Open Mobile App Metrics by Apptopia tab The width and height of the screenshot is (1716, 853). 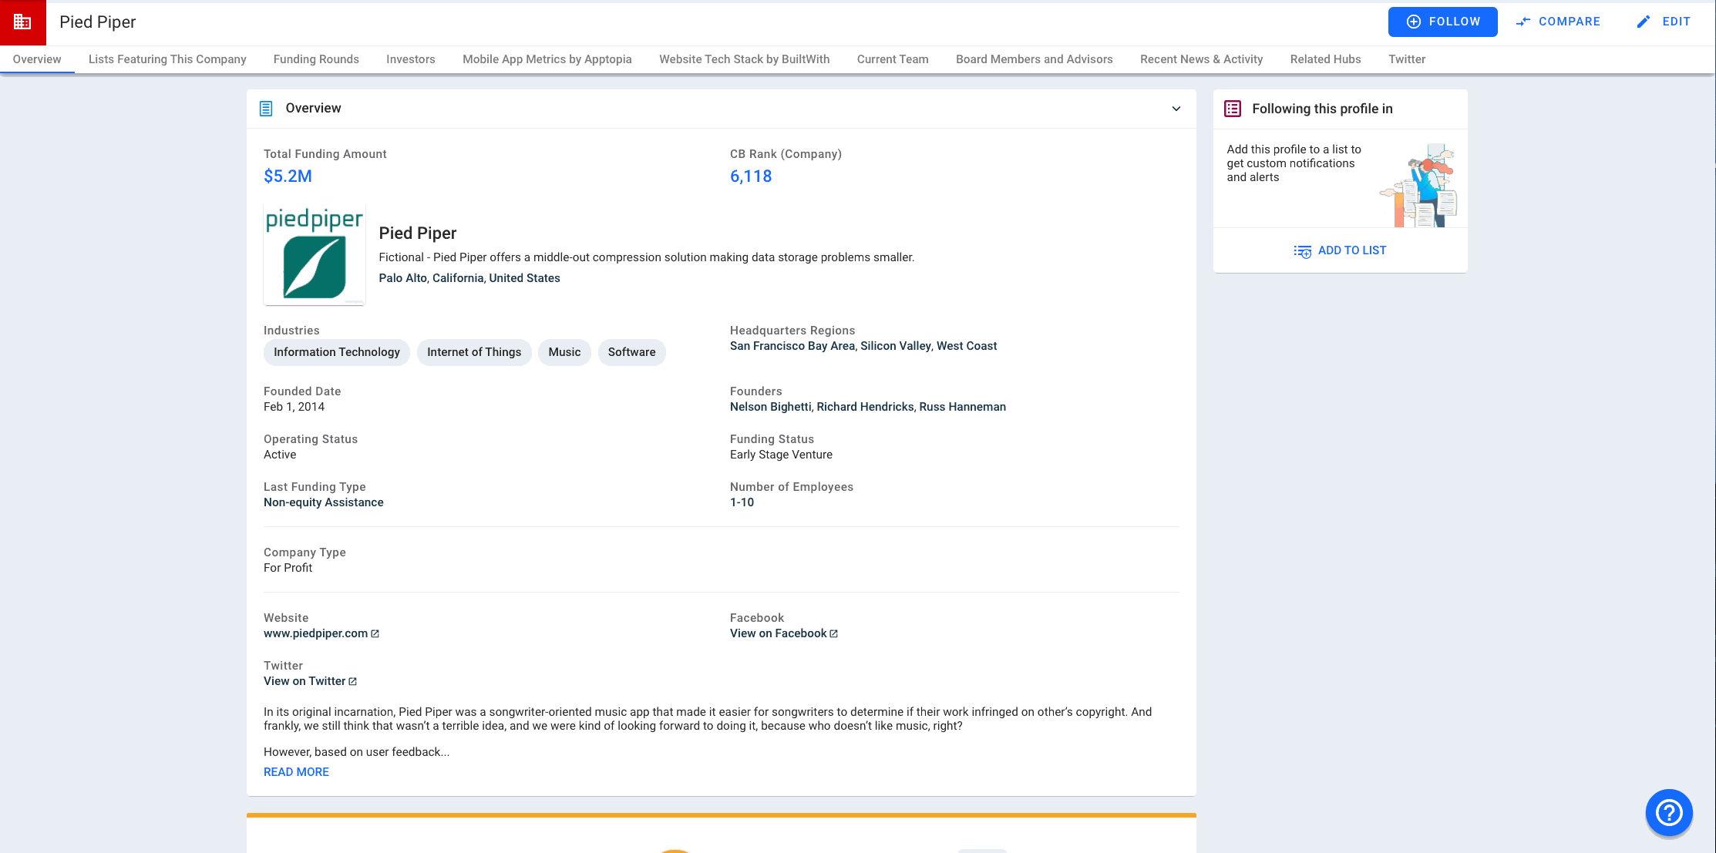coord(547,59)
